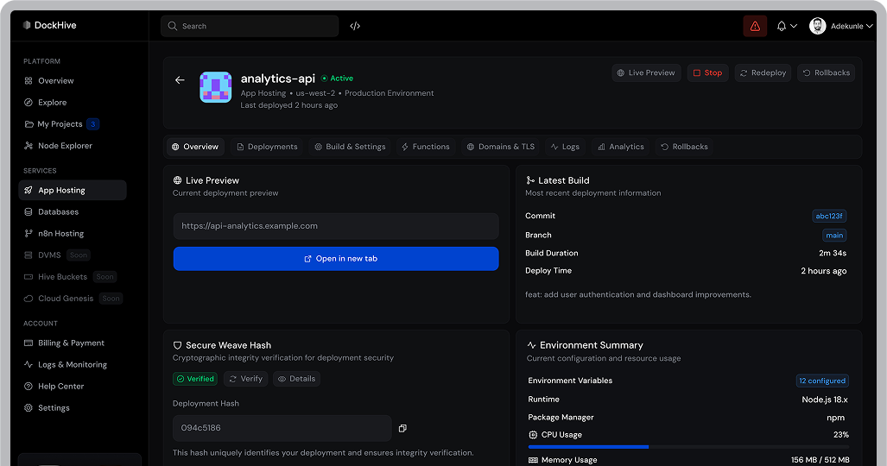Go back using the left arrow icon
The width and height of the screenshot is (887, 466).
click(180, 80)
